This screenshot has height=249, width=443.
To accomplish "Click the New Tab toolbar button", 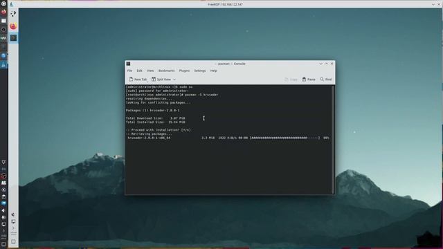I will pyautogui.click(x=138, y=80).
